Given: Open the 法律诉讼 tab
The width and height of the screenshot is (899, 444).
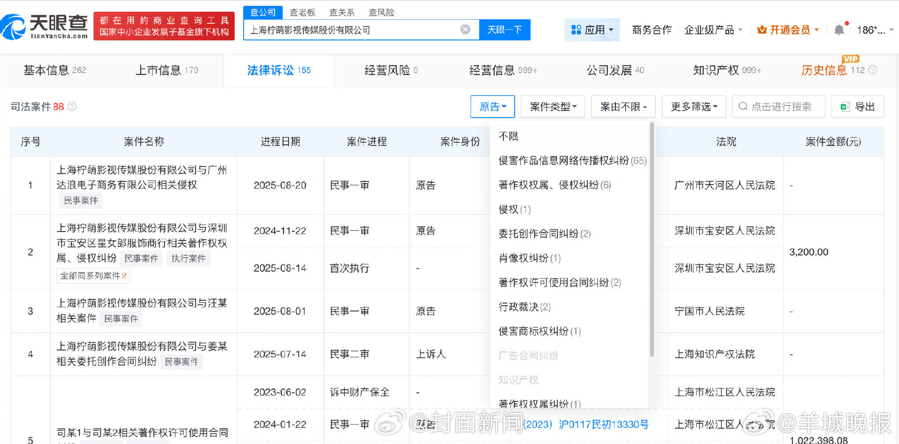Looking at the screenshot, I should (279, 70).
